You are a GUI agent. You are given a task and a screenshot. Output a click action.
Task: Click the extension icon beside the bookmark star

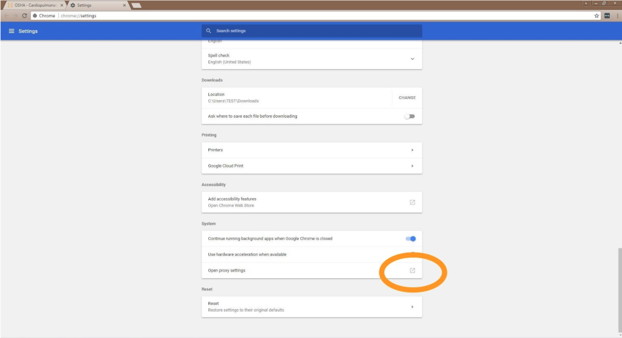(607, 16)
